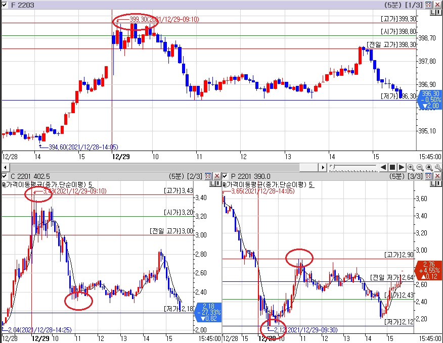This screenshot has height=343, width=443.
Task: Toggle the P 2201 390.0 chart checkbox
Action: tap(225, 176)
